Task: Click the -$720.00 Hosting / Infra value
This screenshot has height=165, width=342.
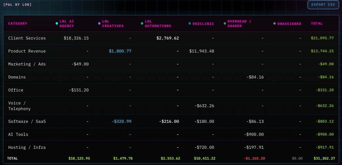Action: [204, 147]
